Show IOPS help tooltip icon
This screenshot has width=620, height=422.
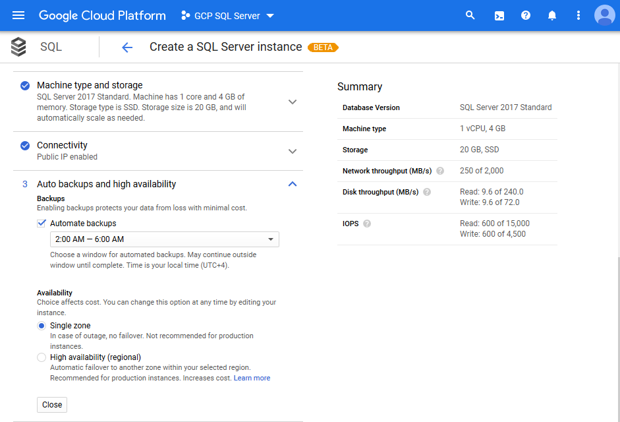(367, 224)
